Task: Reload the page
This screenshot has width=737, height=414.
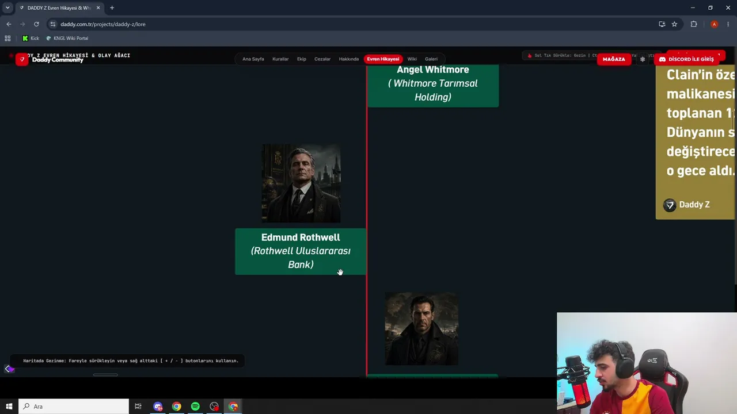Action: [36, 24]
